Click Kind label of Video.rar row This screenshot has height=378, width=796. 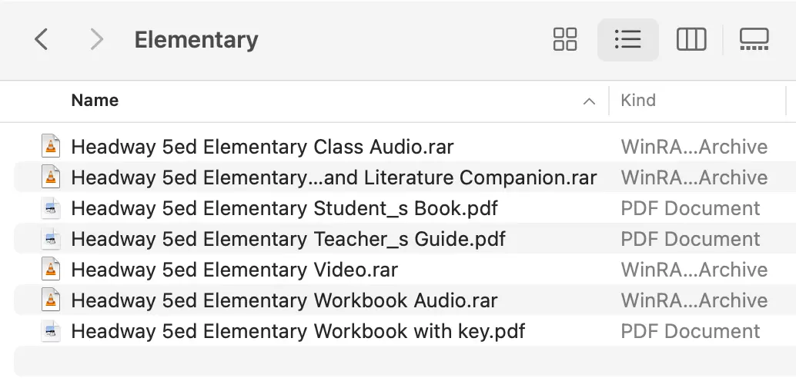point(694,270)
